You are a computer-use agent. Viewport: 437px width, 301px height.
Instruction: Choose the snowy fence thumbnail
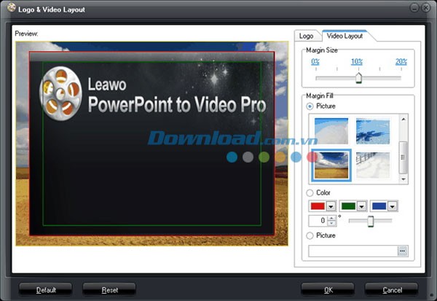pos(373,165)
